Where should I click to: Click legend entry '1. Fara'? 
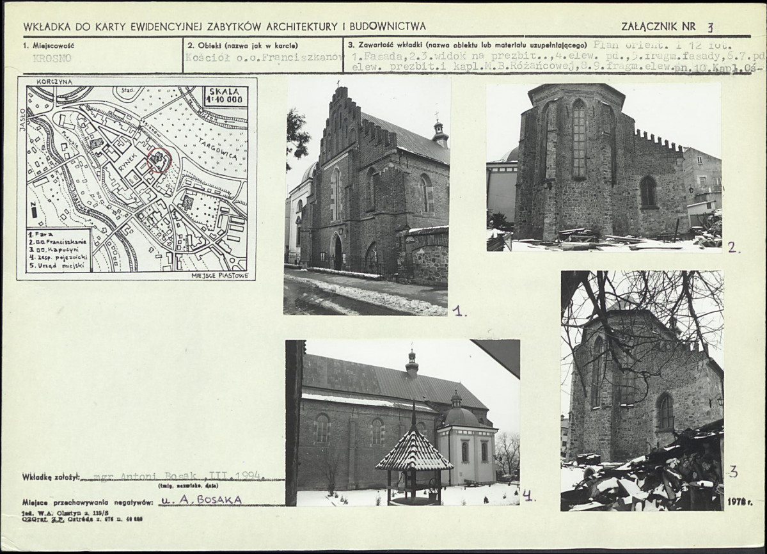[x=41, y=235]
